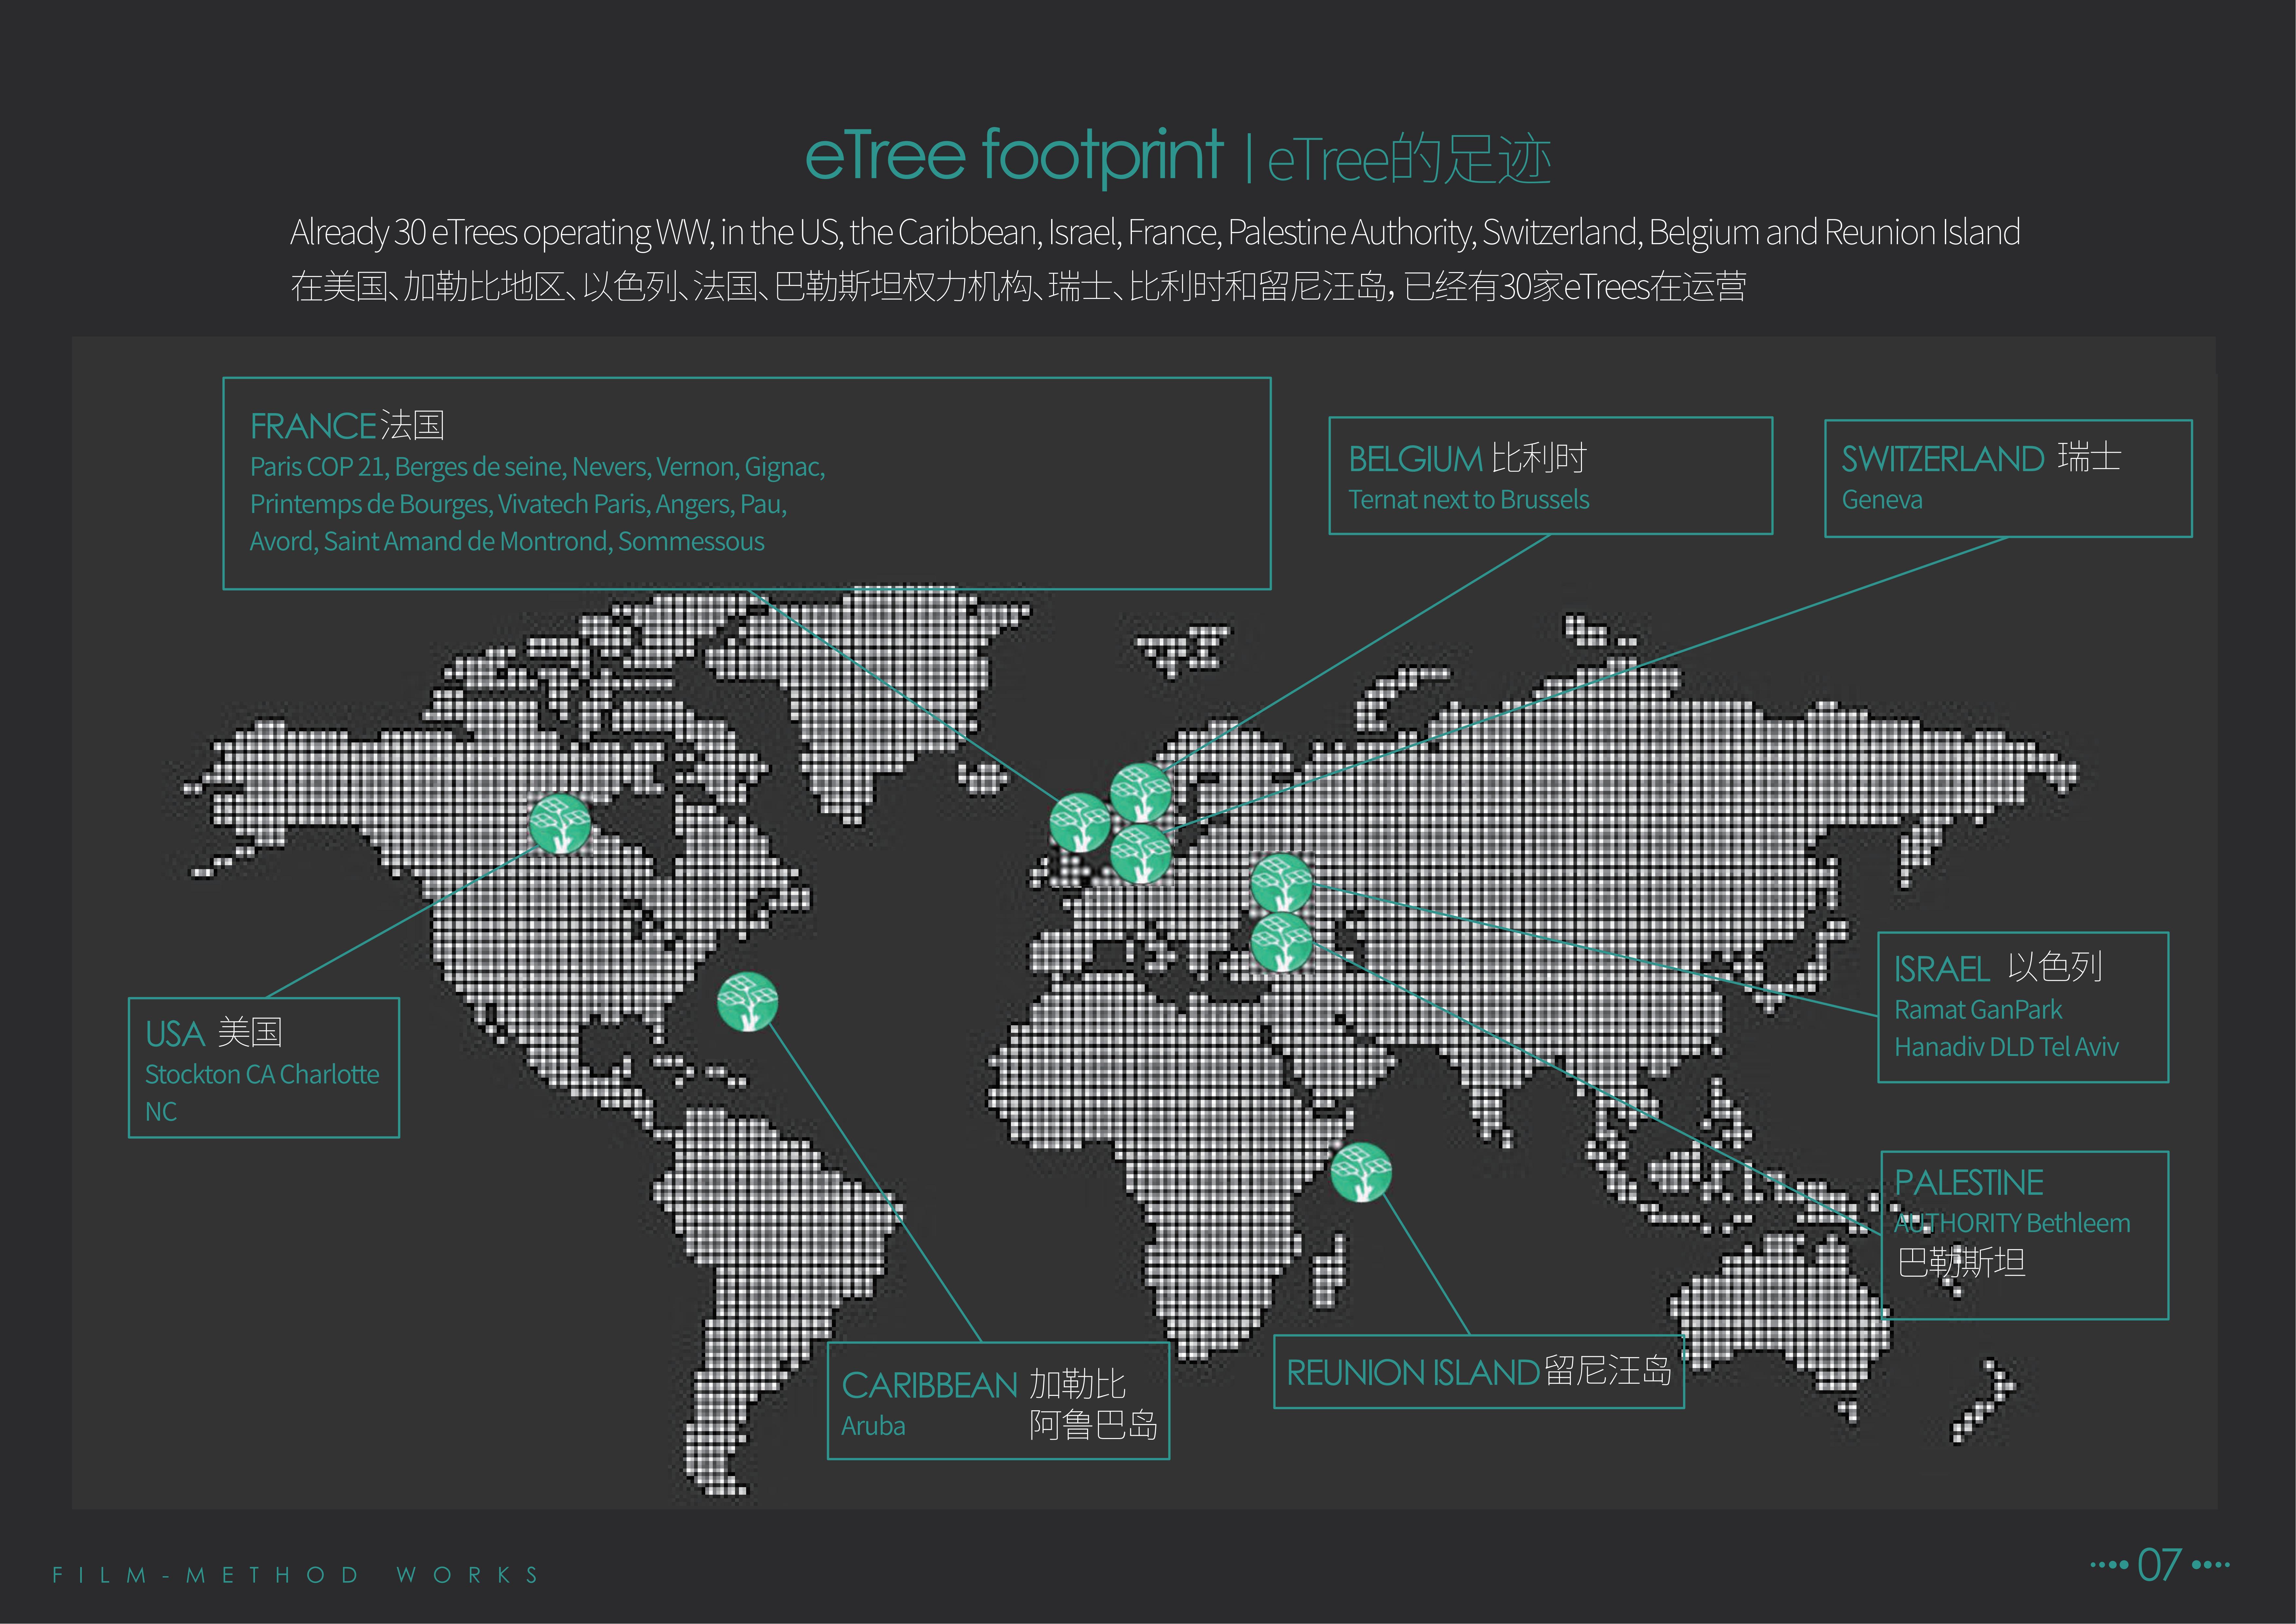Screen dimensions: 2296x1624
Task: Click 'Paris COP 21, Berges de seine' line
Action: click(x=538, y=467)
